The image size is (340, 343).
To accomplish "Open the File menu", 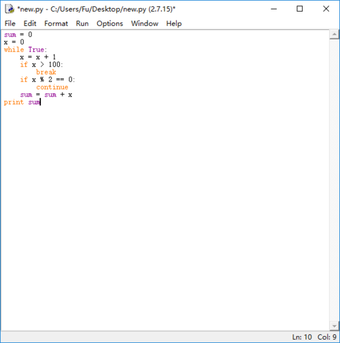I will pyautogui.click(x=10, y=23).
